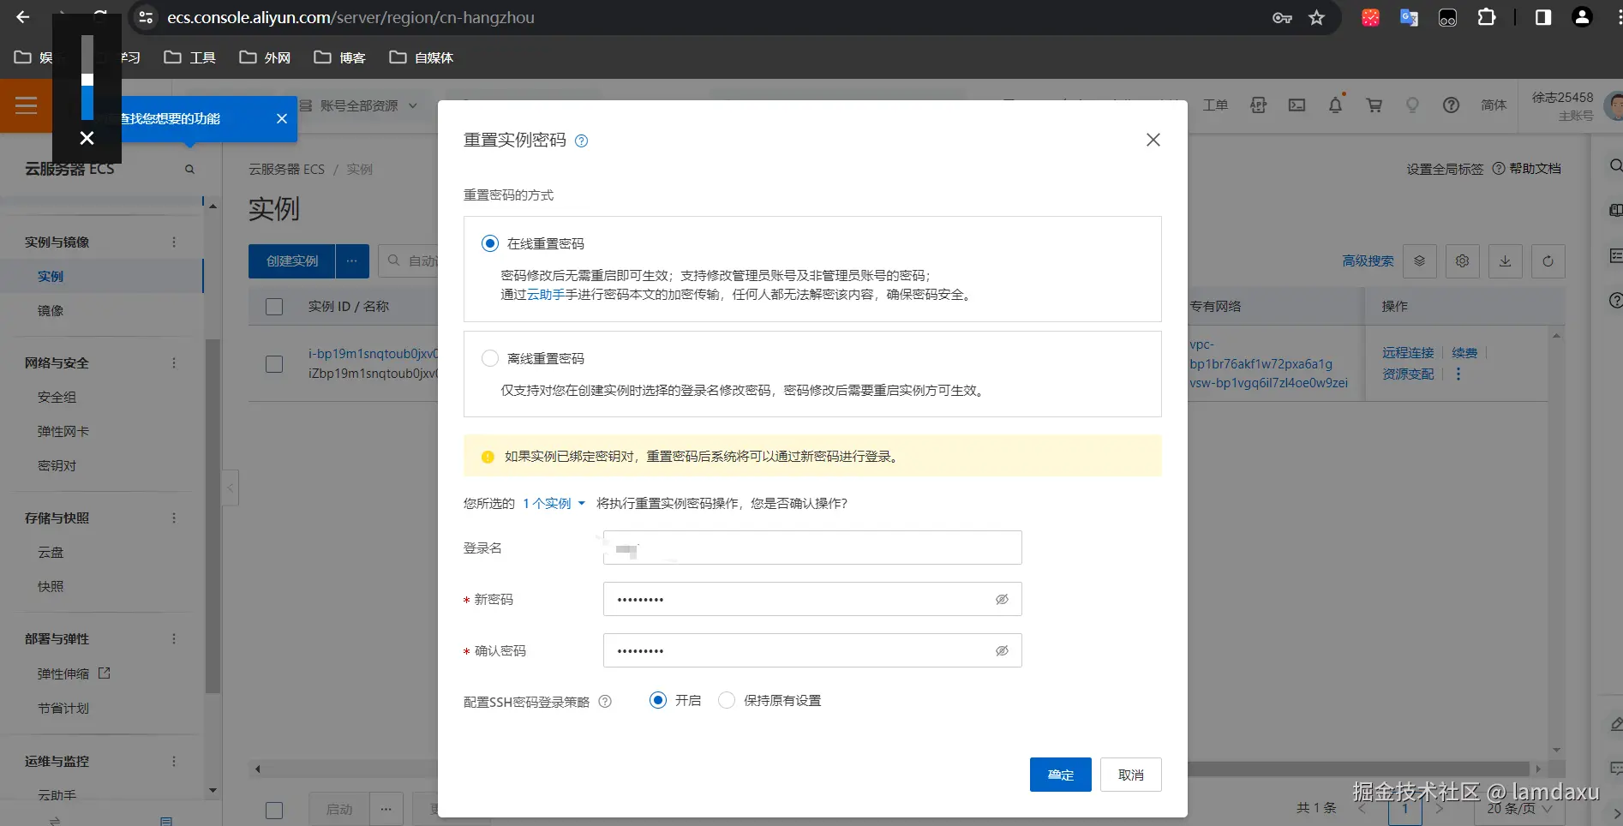Open the 远程连接 link in instance row
Screen dimensions: 1623x826
point(1408,352)
